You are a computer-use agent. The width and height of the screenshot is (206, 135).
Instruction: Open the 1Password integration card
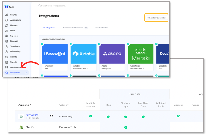(55, 57)
